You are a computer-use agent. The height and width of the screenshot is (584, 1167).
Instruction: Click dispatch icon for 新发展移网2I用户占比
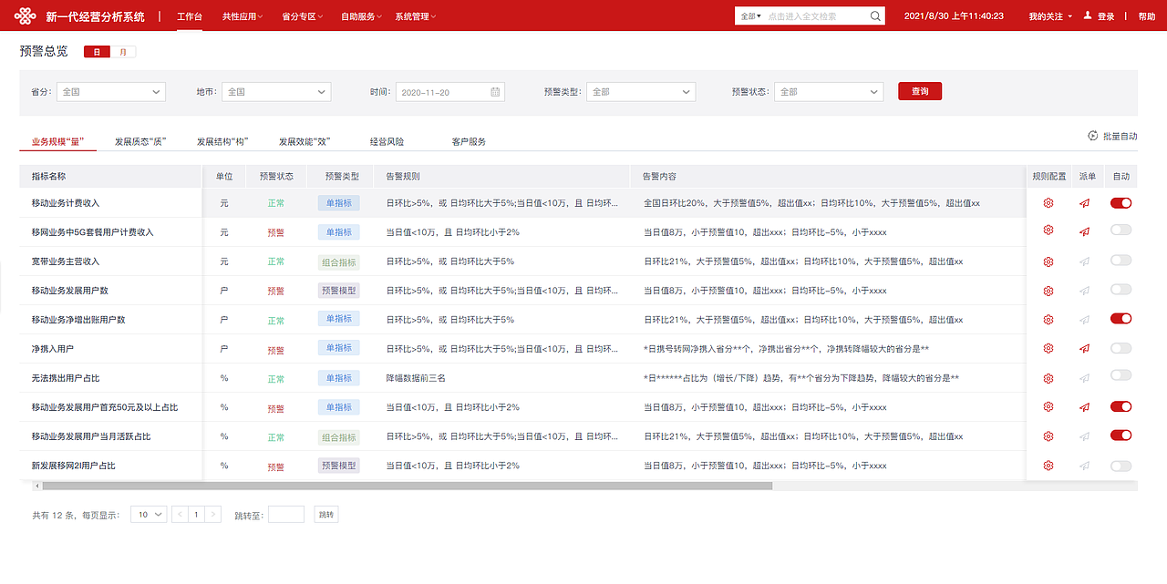tap(1084, 466)
